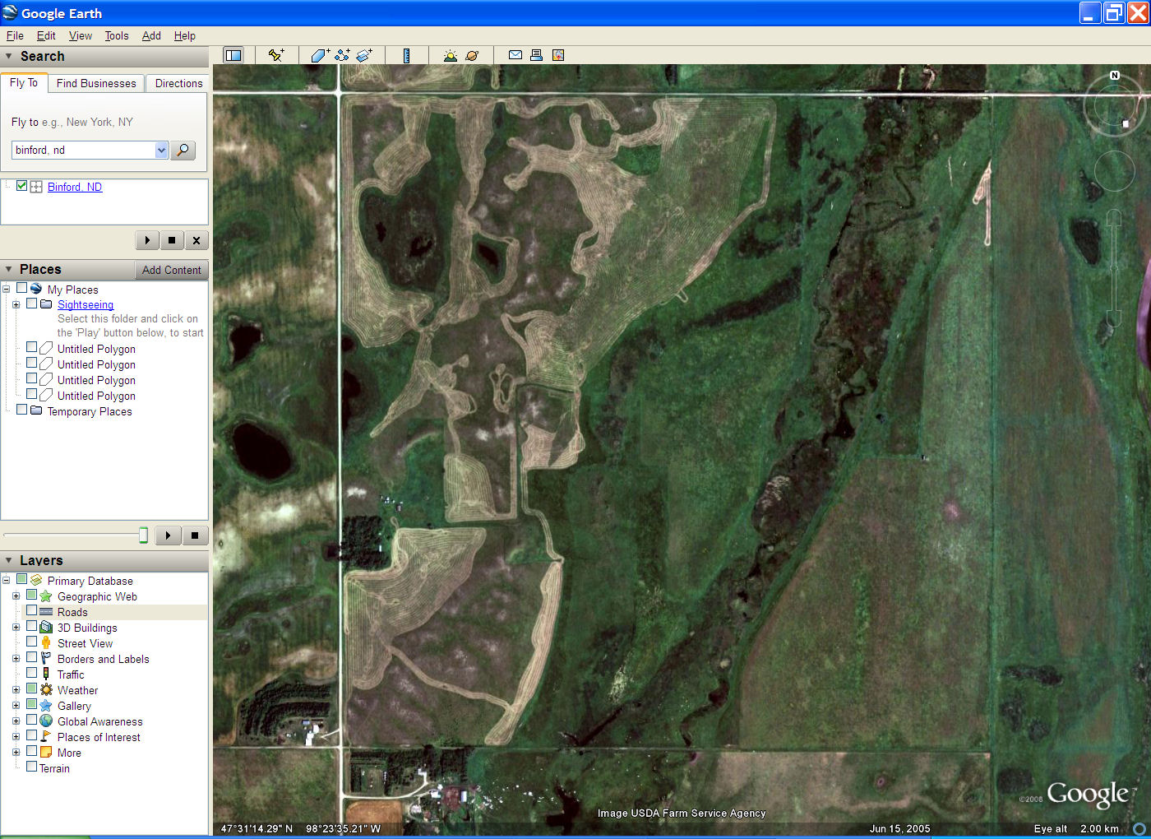Viewport: 1151px width, 839px height.
Task: Open the Edit menu
Action: click(x=46, y=35)
